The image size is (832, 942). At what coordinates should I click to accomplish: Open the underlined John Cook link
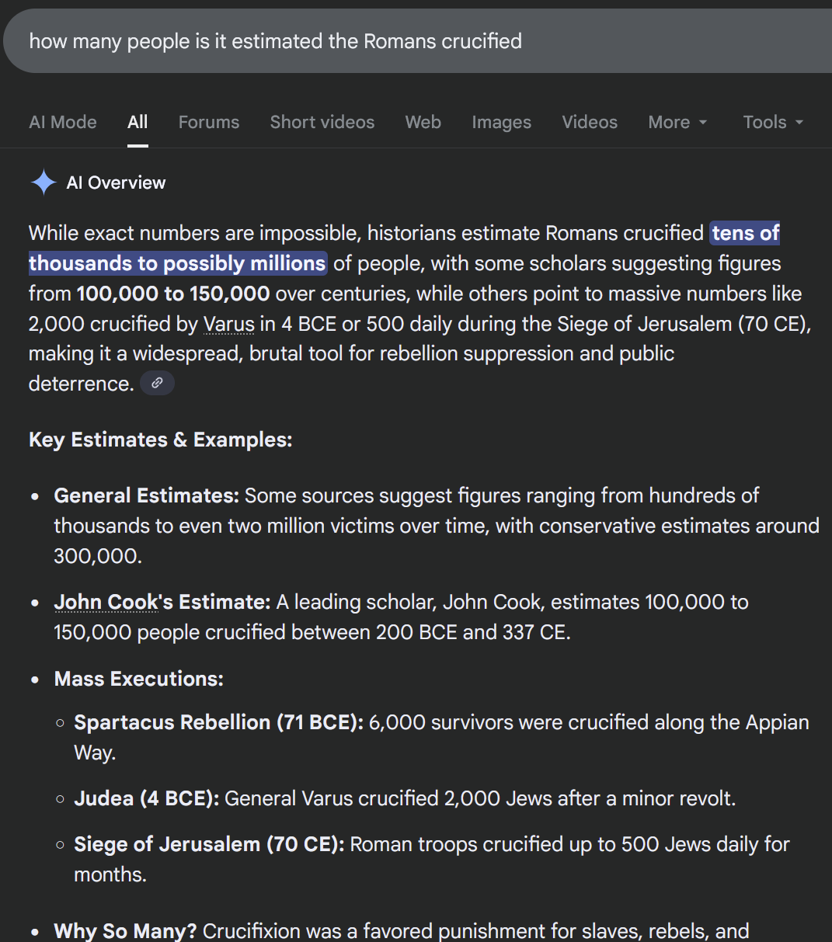point(106,602)
